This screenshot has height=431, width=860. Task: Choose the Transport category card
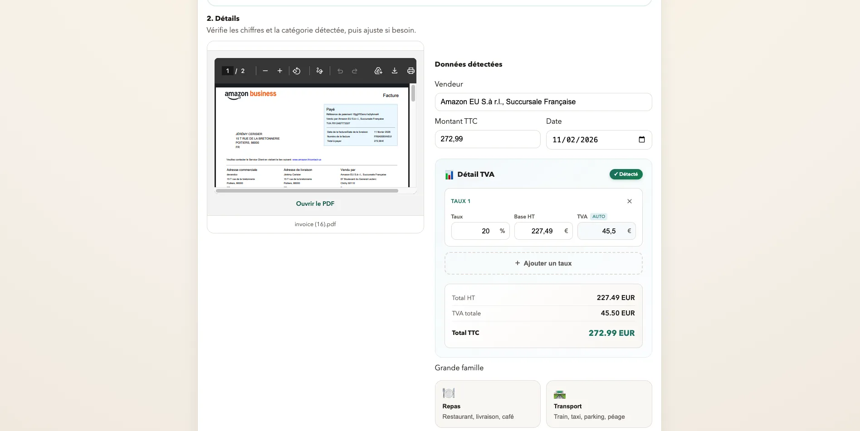click(599, 404)
